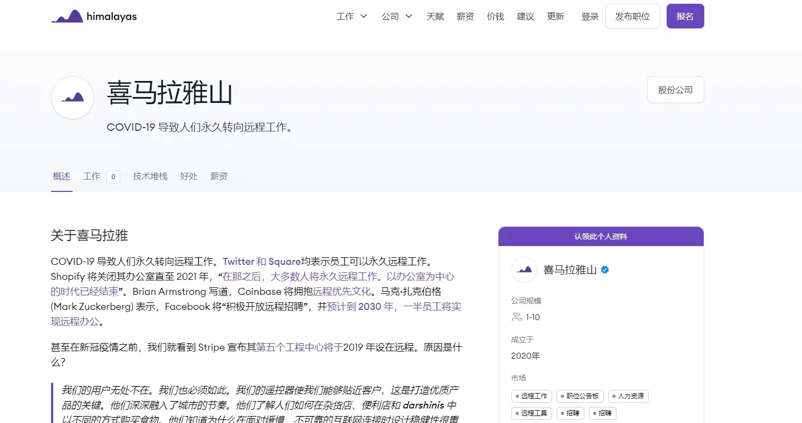Switch to the 薪资 tab below the header
802x423 pixels.
[x=219, y=176]
